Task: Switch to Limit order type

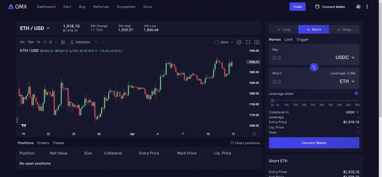Action: (289, 40)
